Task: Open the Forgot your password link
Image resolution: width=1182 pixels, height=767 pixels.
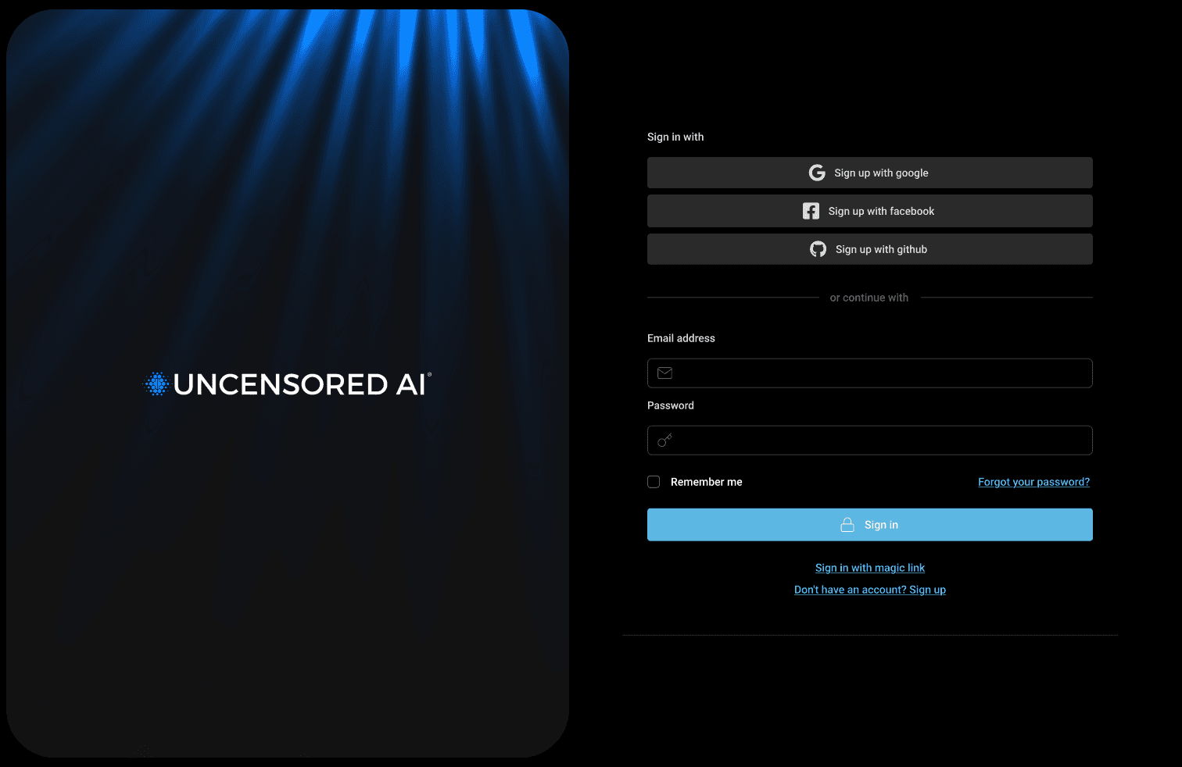Action: (x=1033, y=482)
